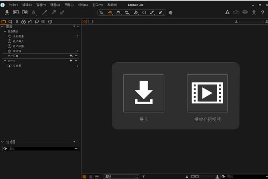Add a new user collection with plus
This screenshot has height=179, width=268.
pos(71,56)
